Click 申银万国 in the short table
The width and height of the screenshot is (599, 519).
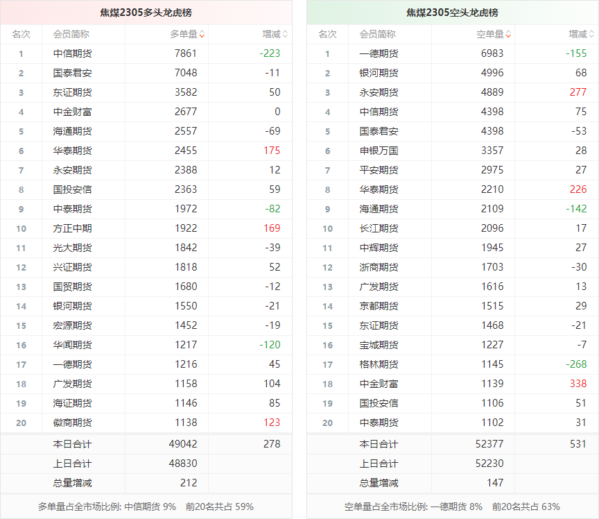point(379,151)
